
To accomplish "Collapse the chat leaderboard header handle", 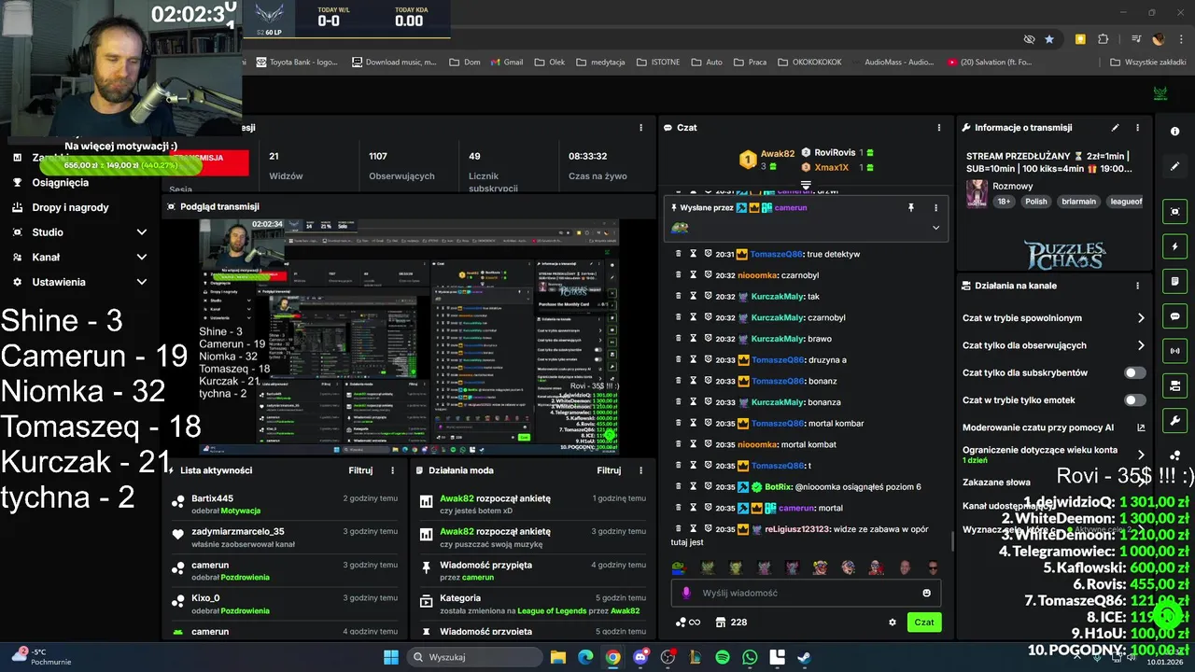I will point(806,185).
